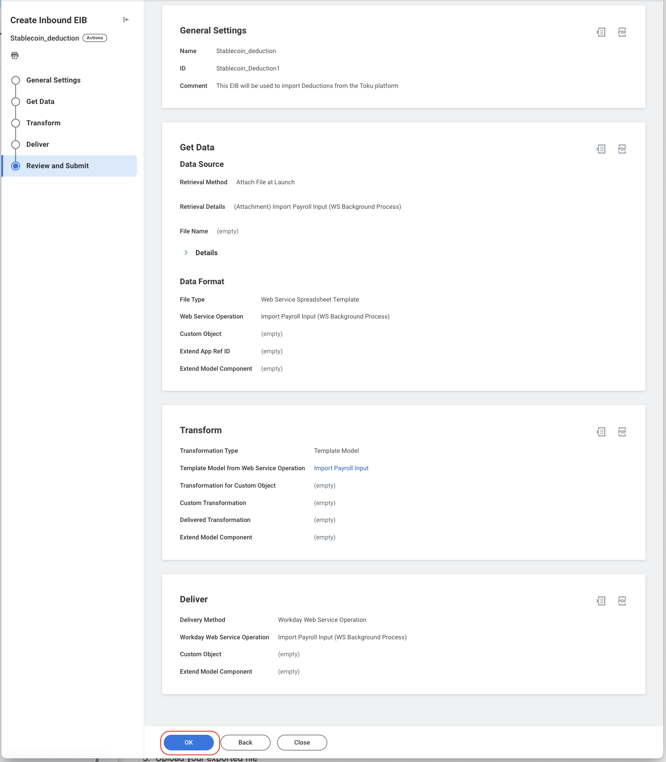666x762 pixels.
Task: Click the Data Format heading
Action: tap(202, 282)
